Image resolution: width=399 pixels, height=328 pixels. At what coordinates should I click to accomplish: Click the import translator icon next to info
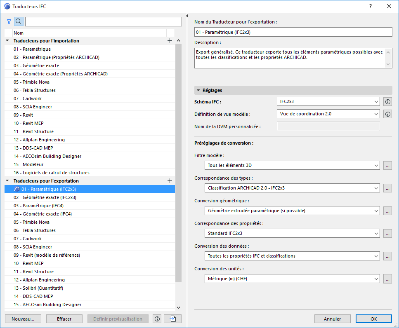pos(172,319)
